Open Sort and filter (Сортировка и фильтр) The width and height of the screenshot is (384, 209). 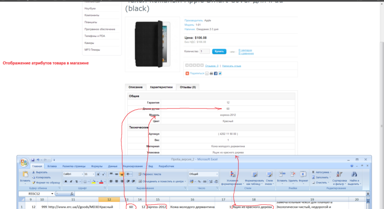[339, 178]
